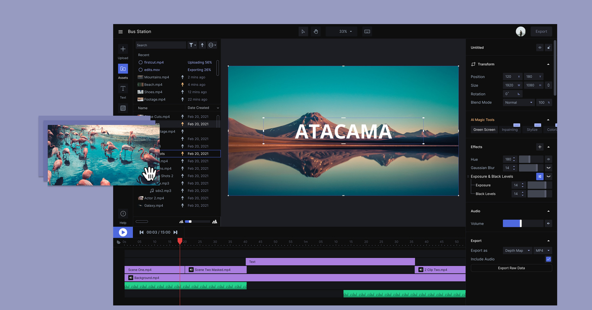Click the Export button at top right
This screenshot has width=592, height=310.
(x=541, y=32)
